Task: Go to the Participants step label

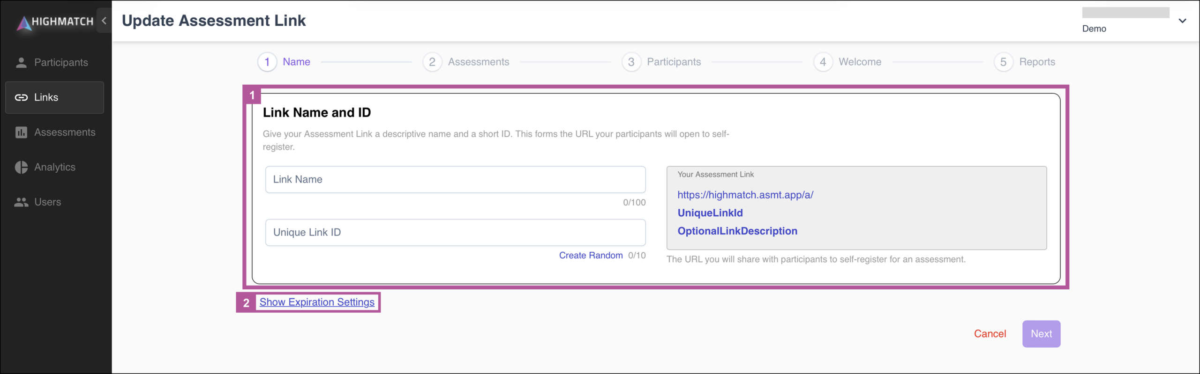Action: (x=674, y=62)
